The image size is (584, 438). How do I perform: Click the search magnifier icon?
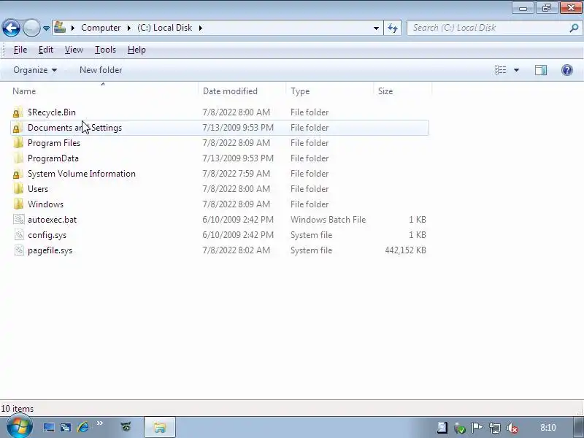pyautogui.click(x=574, y=28)
